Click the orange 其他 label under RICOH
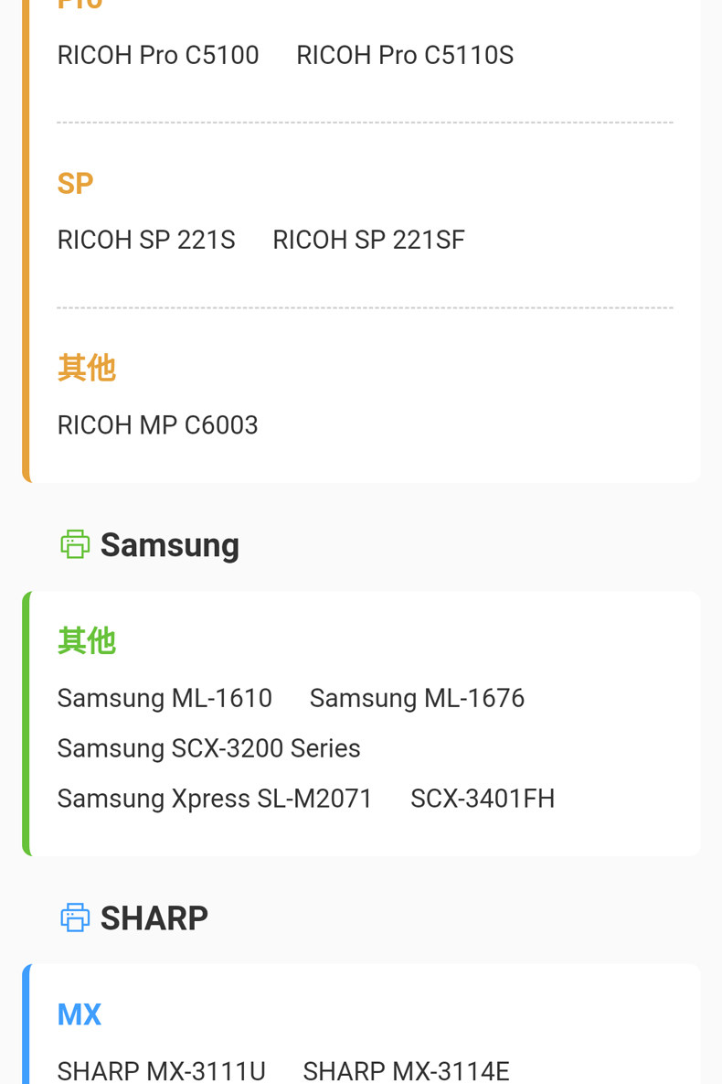 point(87,368)
